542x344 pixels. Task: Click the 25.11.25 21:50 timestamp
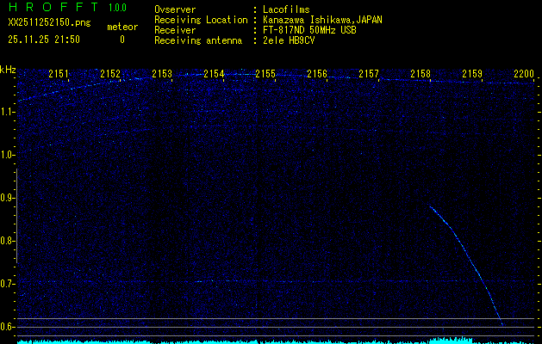pos(43,40)
